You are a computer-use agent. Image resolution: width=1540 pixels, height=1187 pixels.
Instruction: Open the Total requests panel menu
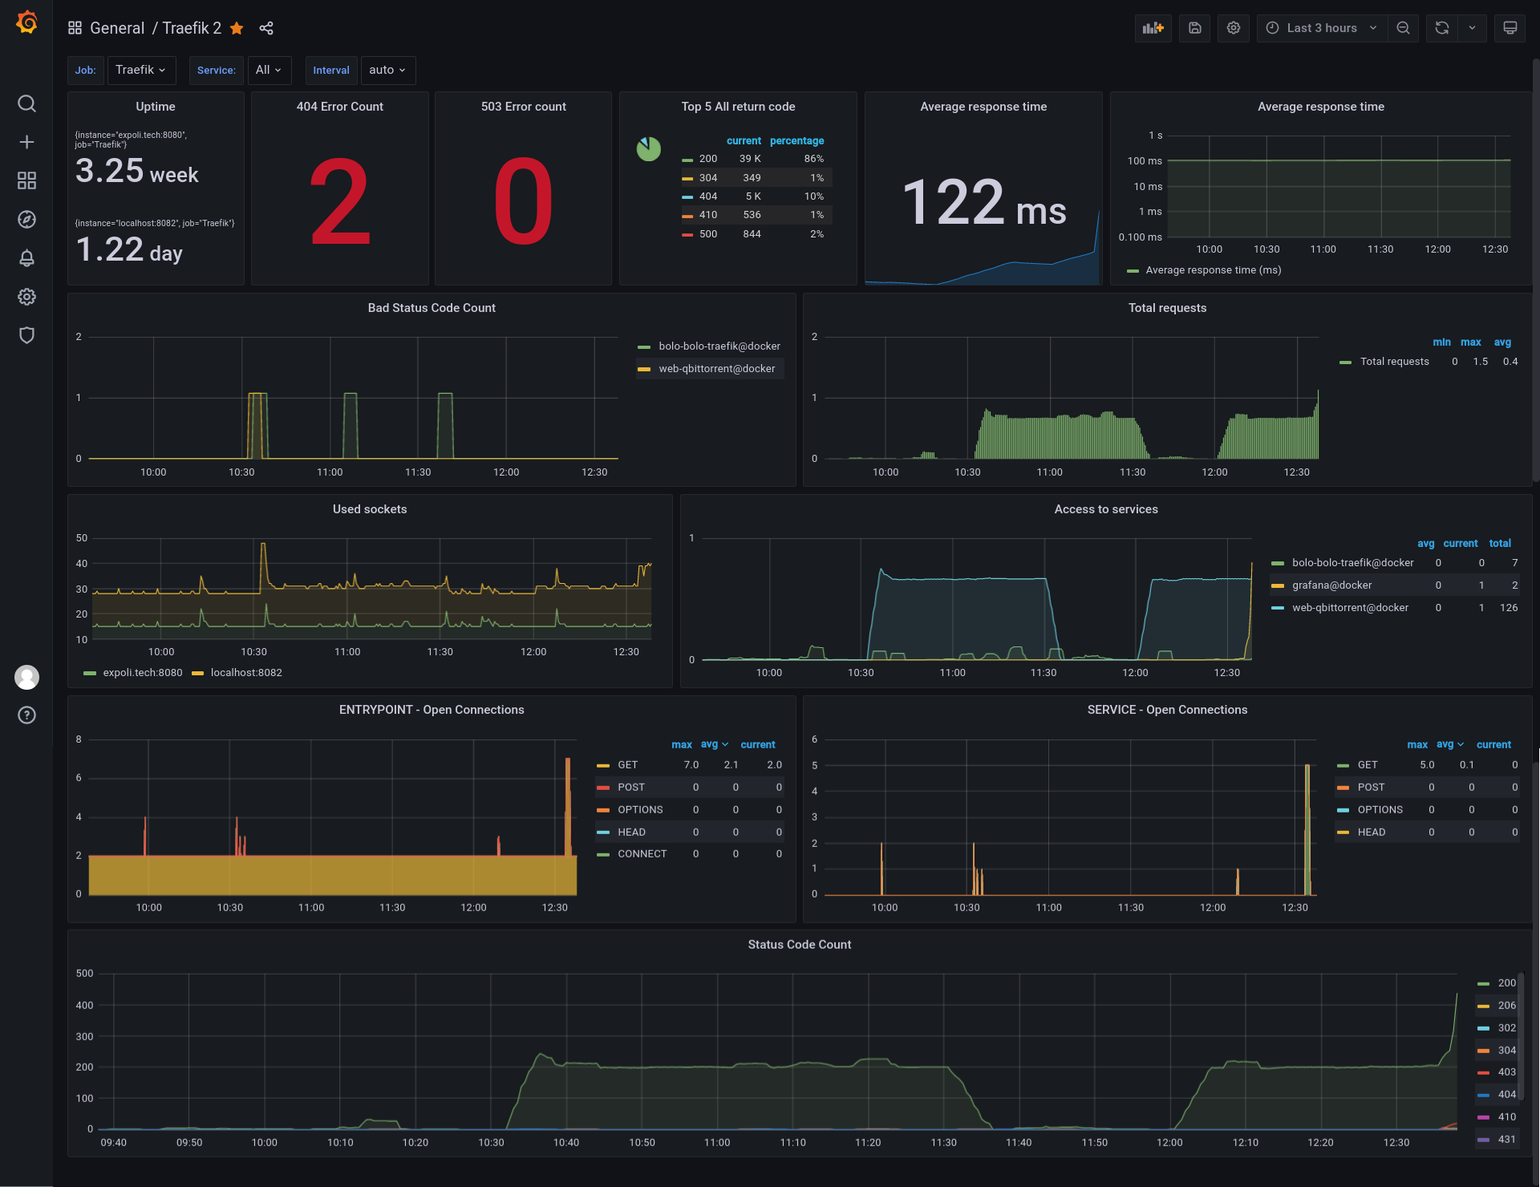click(1167, 308)
